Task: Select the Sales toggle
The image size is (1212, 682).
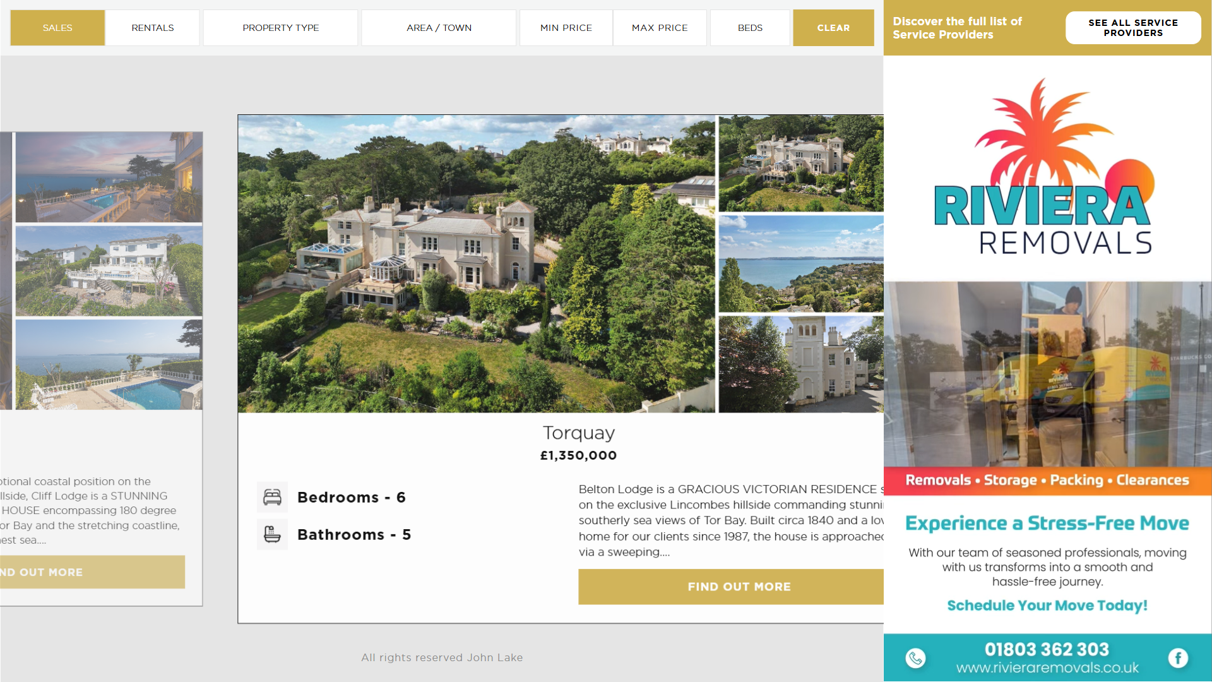Action: [x=57, y=28]
